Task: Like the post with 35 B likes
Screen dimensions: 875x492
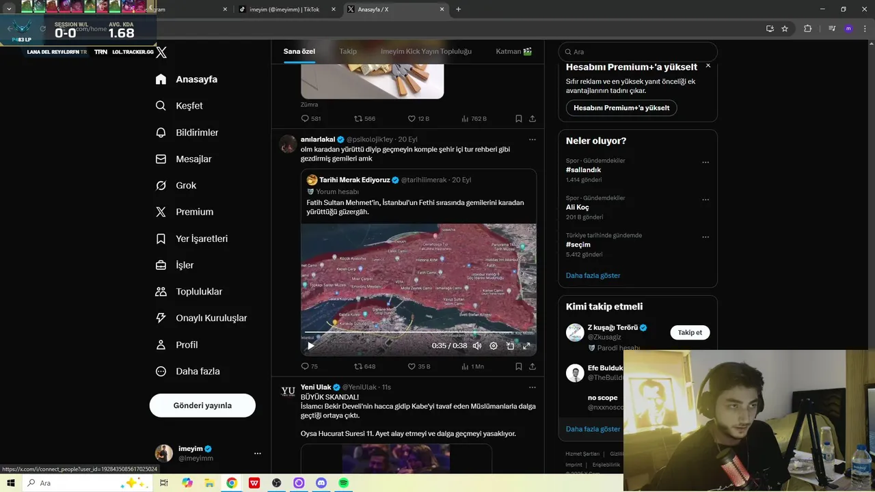Action: pyautogui.click(x=418, y=366)
